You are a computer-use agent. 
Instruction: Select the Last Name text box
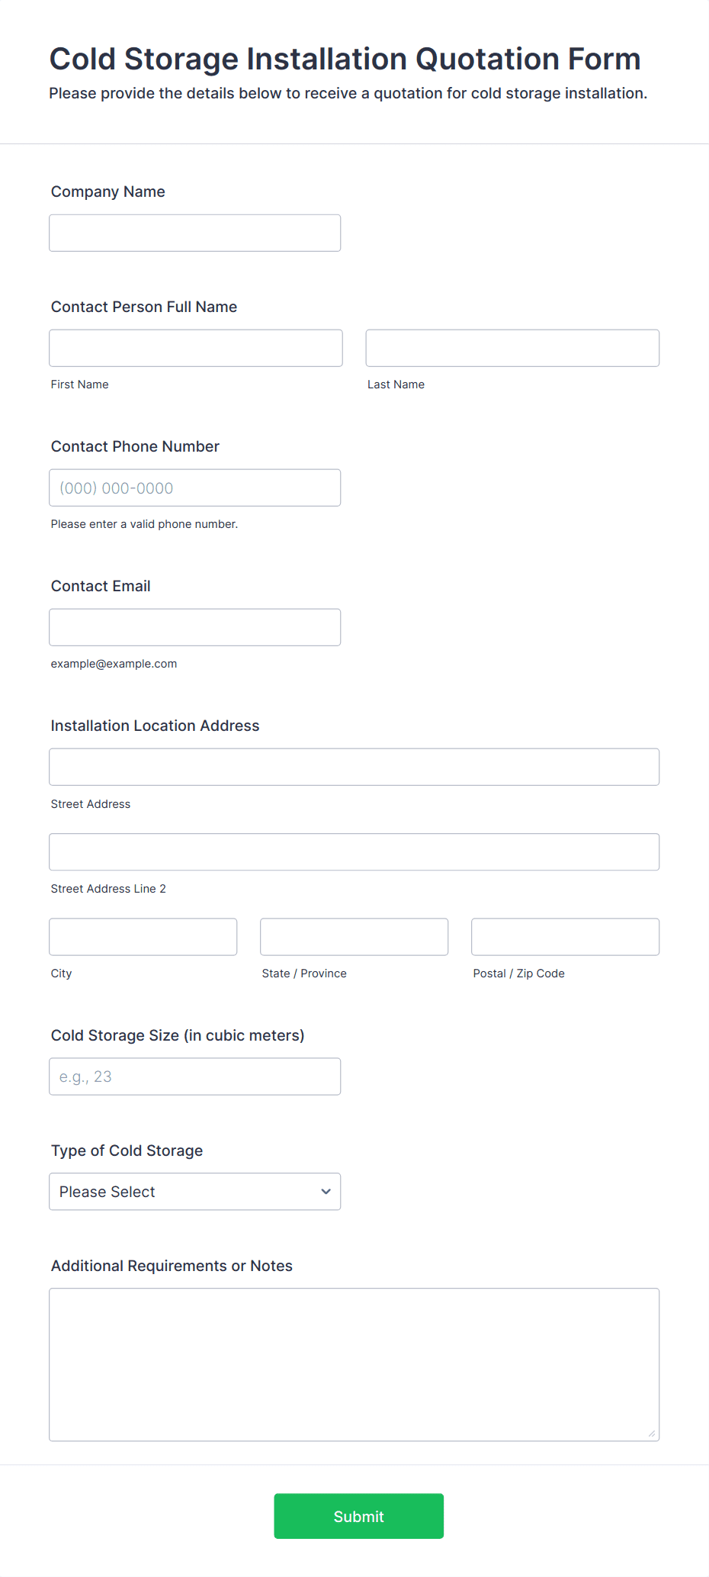tap(512, 348)
